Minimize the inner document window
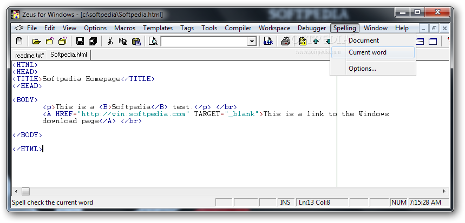 point(423,29)
